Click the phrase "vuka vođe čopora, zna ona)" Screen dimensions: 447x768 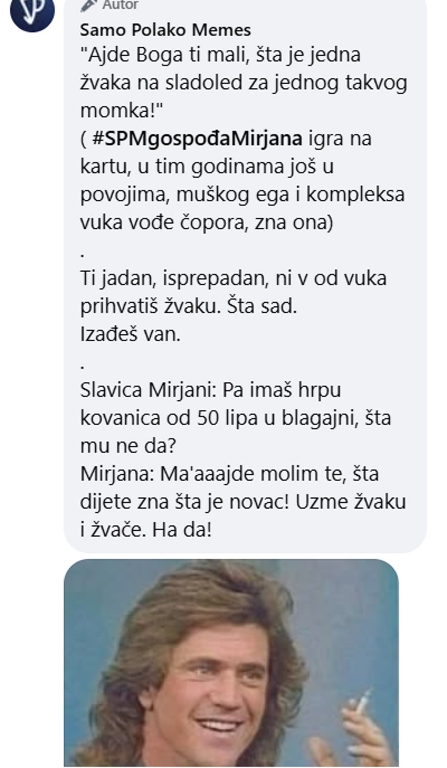[207, 222]
